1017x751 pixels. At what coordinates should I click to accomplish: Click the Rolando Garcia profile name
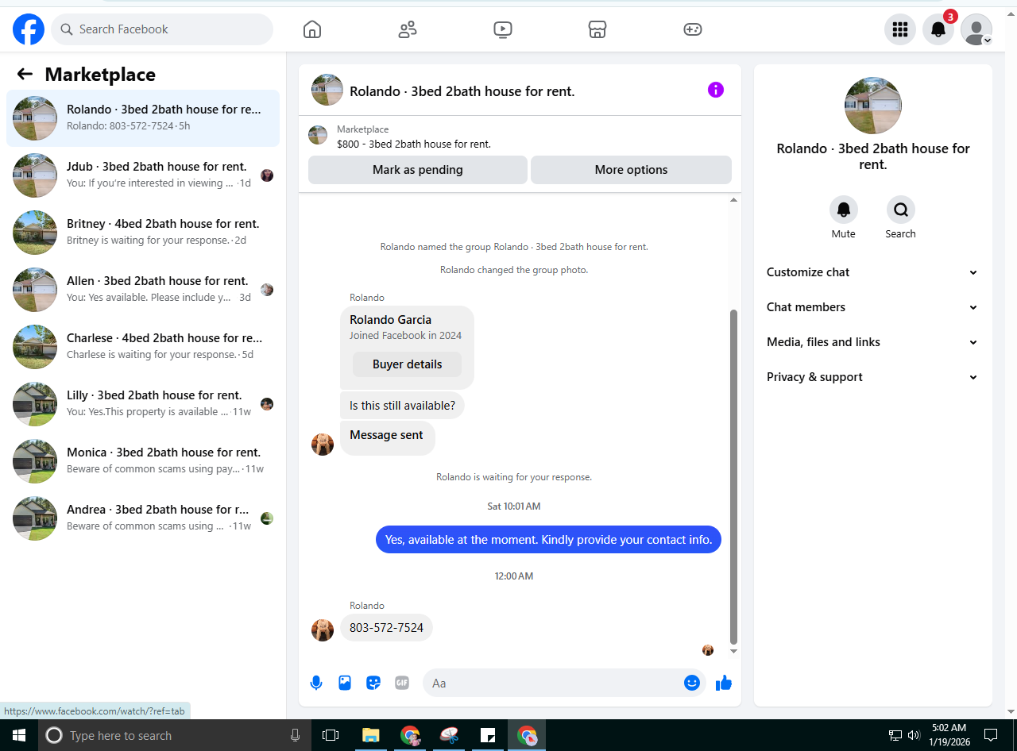[x=390, y=320]
